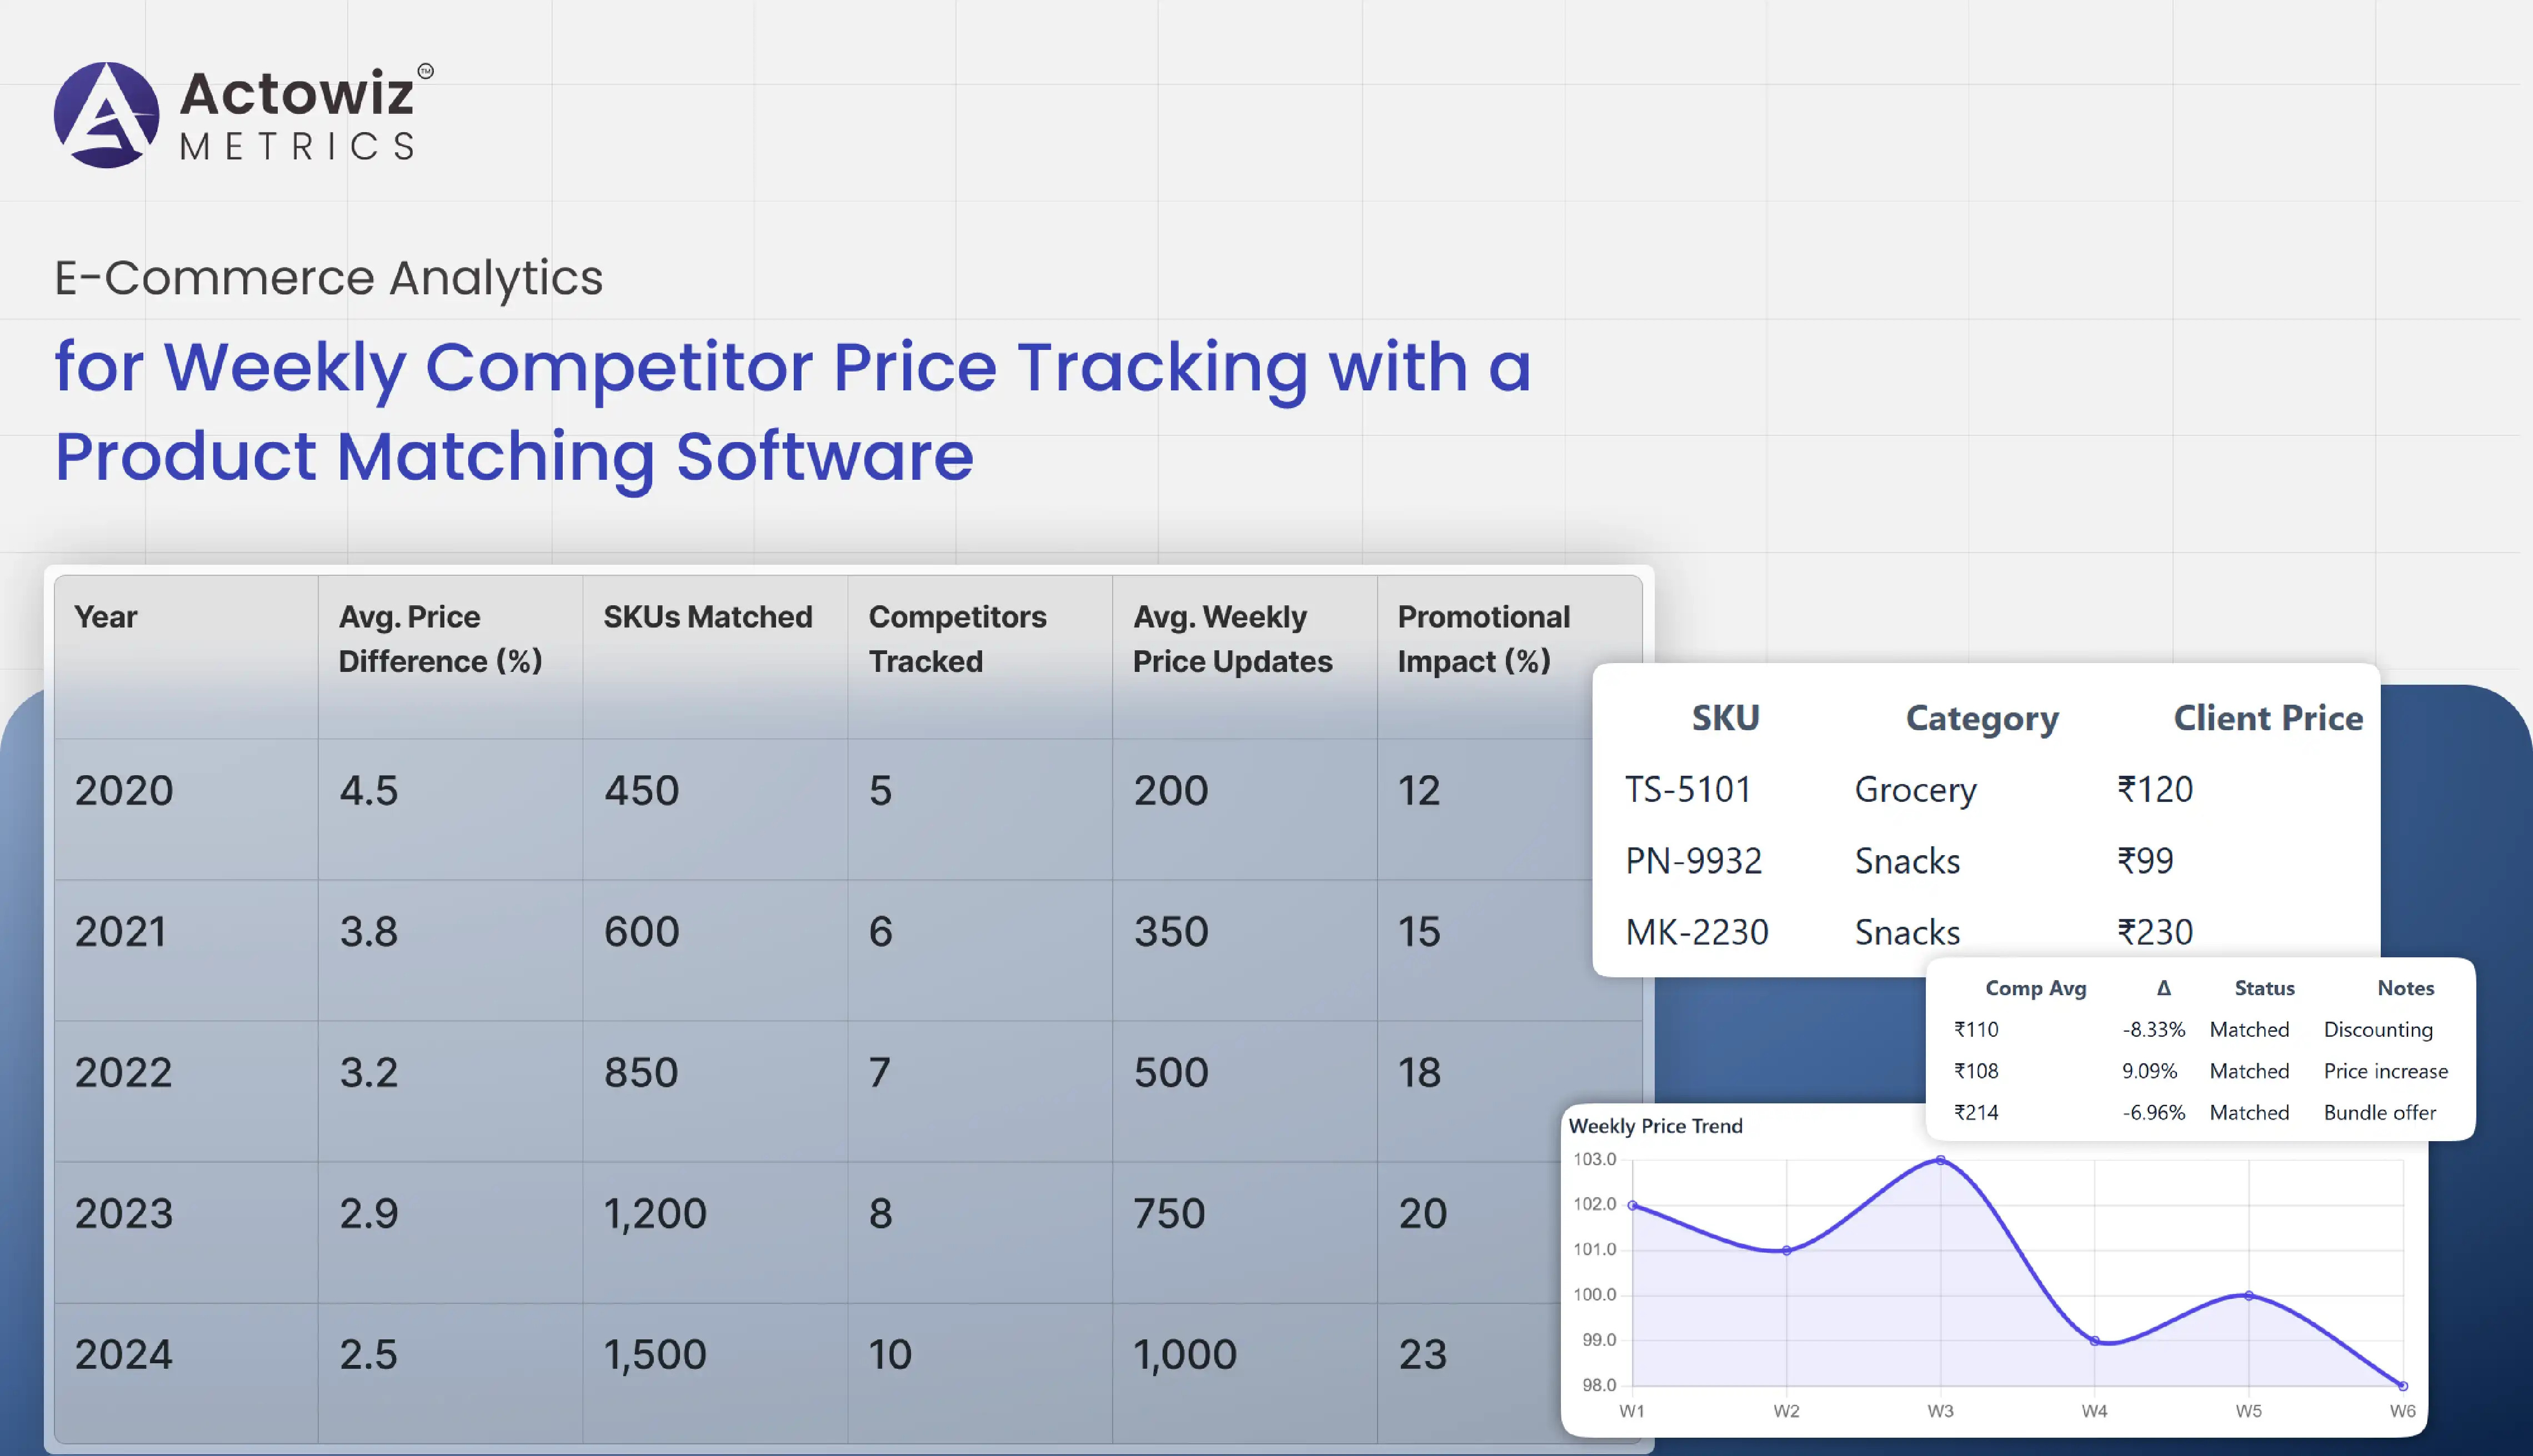
Task: Select the MK-2230 SKU entry
Action: point(1696,932)
